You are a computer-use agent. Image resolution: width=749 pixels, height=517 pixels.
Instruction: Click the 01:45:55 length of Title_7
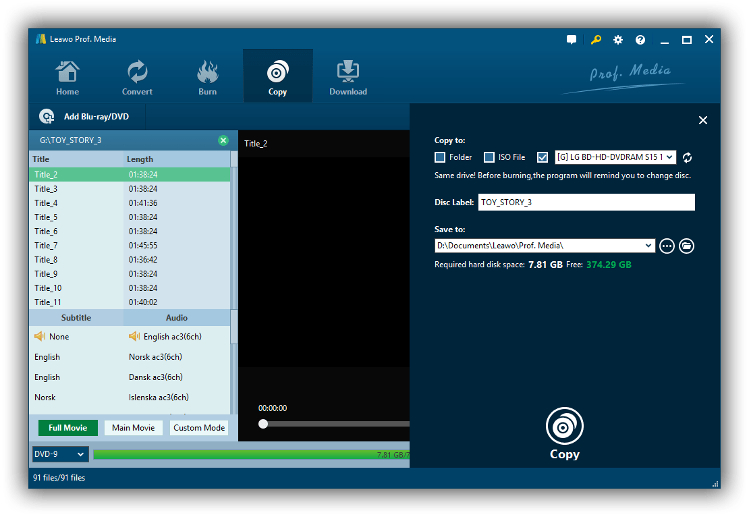tap(143, 246)
